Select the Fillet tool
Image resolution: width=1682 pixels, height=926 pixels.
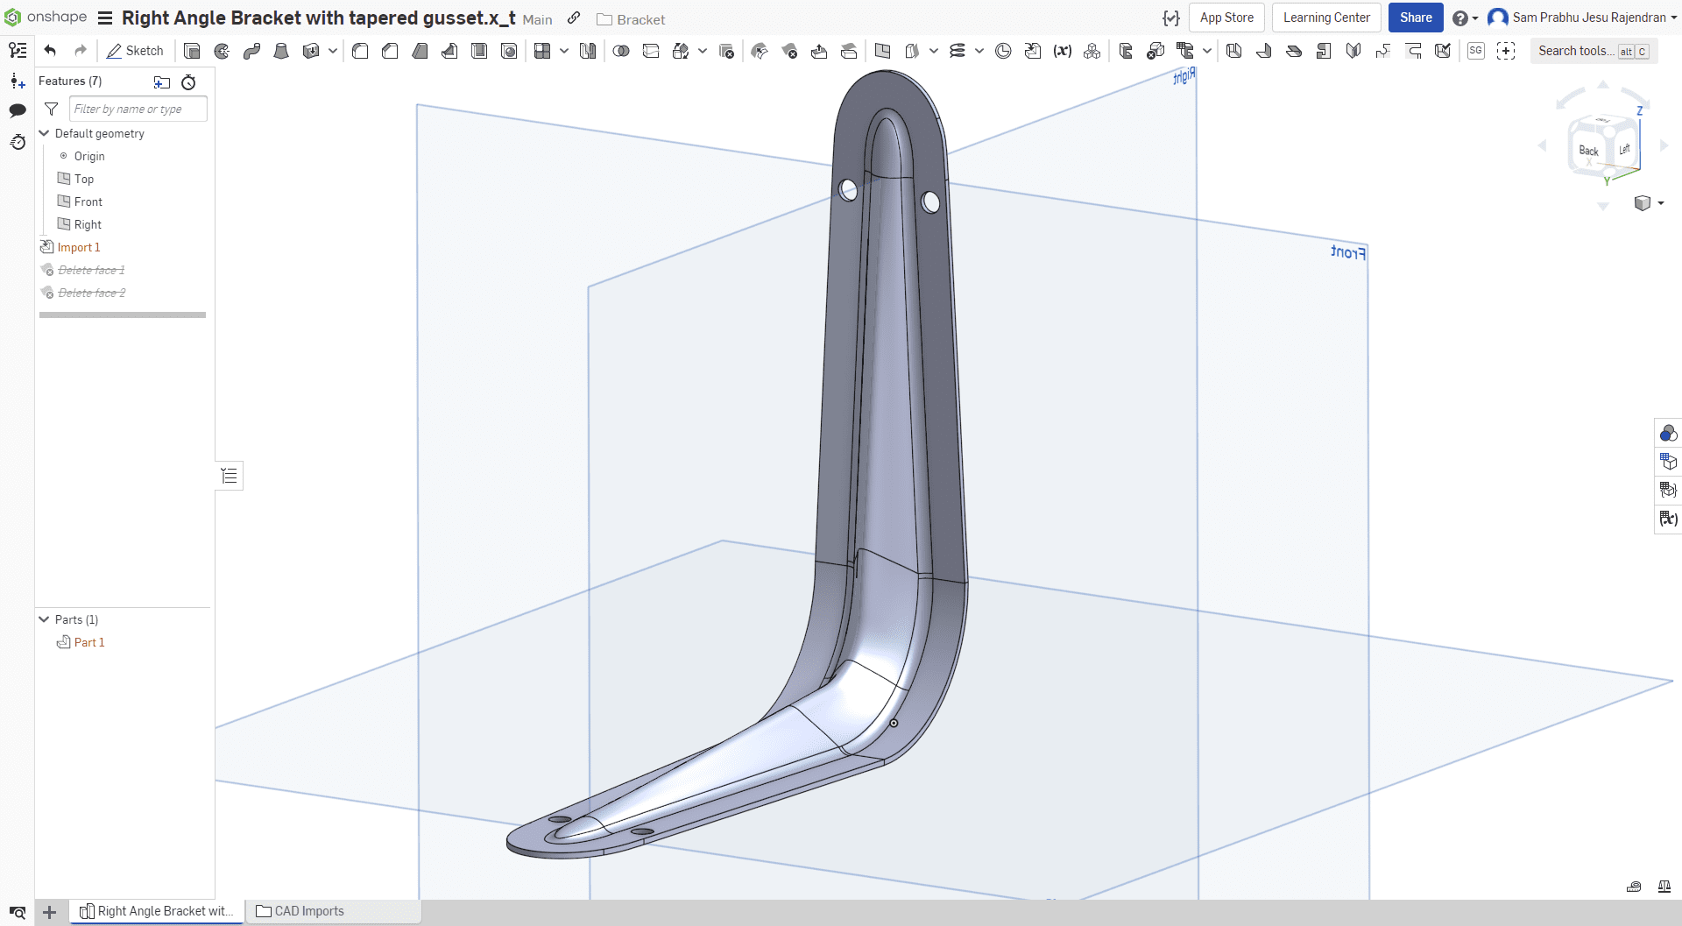coord(360,52)
